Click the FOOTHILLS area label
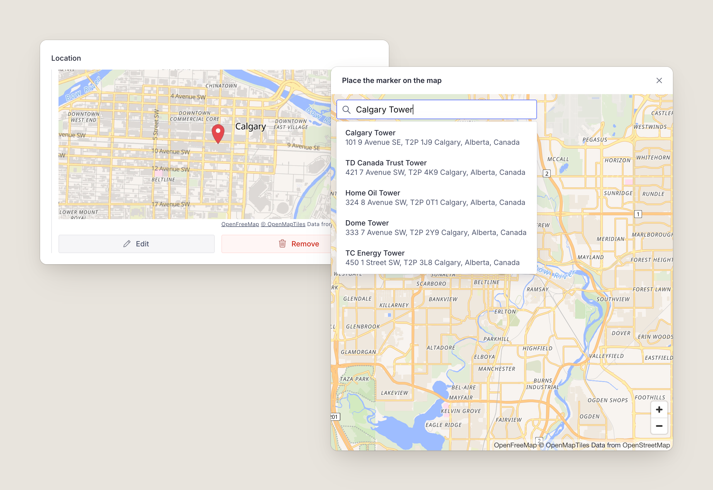The image size is (713, 490). click(x=650, y=397)
